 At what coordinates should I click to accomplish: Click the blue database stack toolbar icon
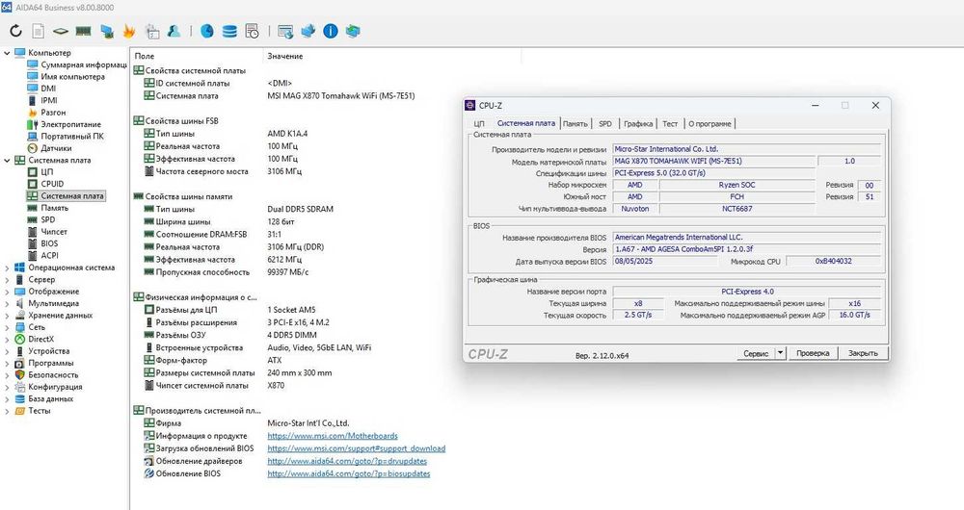[x=229, y=31]
